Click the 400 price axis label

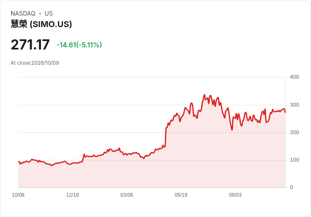point(295,77)
